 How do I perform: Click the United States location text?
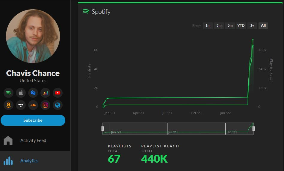[x=33, y=81]
